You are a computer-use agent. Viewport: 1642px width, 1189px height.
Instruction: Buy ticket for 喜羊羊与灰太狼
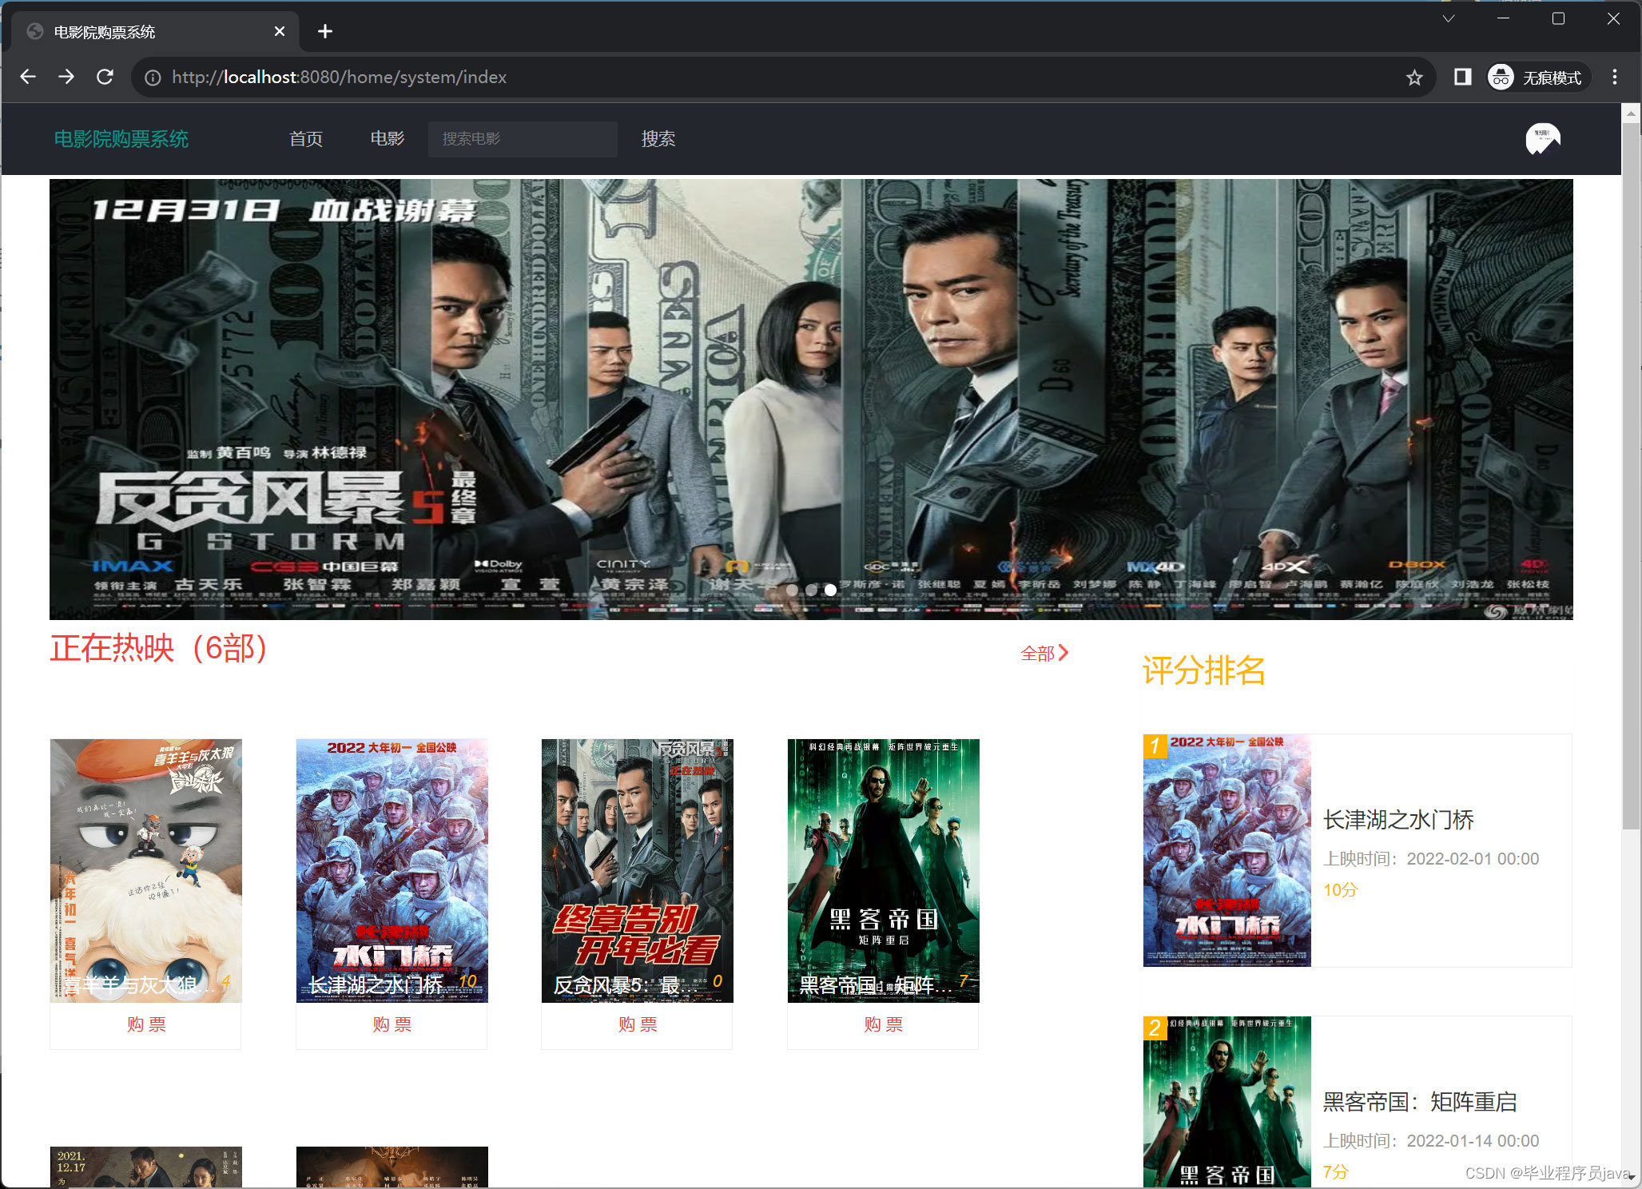(x=145, y=1024)
